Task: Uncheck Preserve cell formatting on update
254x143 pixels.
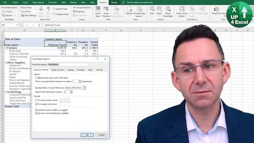Action: point(37,113)
